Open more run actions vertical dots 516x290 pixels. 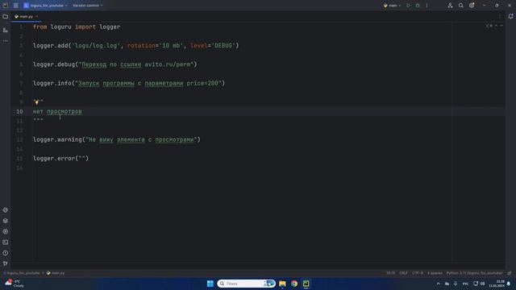[x=427, y=6]
